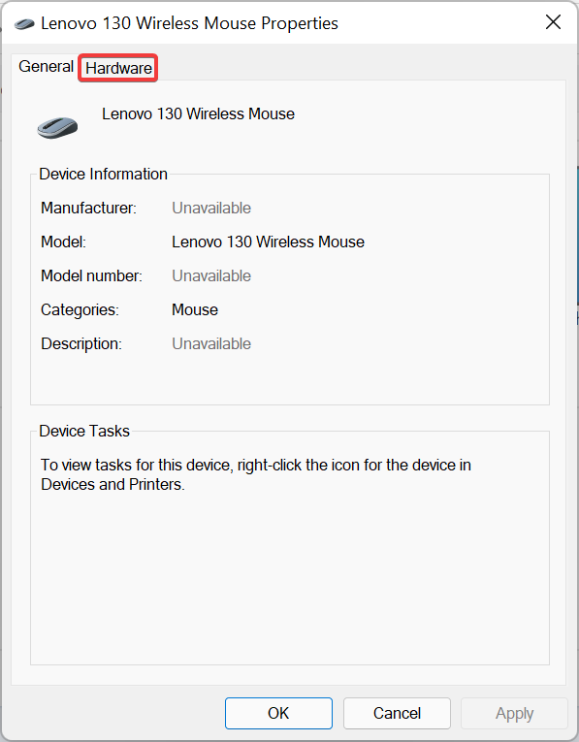Confirm with the OK button
The image size is (579, 742).
[x=278, y=713]
